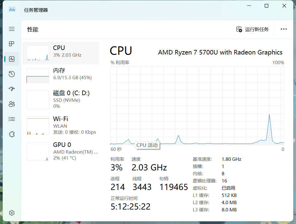Screen dimensions: 296x224
Task: Click the 性能 page heading
Action: (33, 30)
